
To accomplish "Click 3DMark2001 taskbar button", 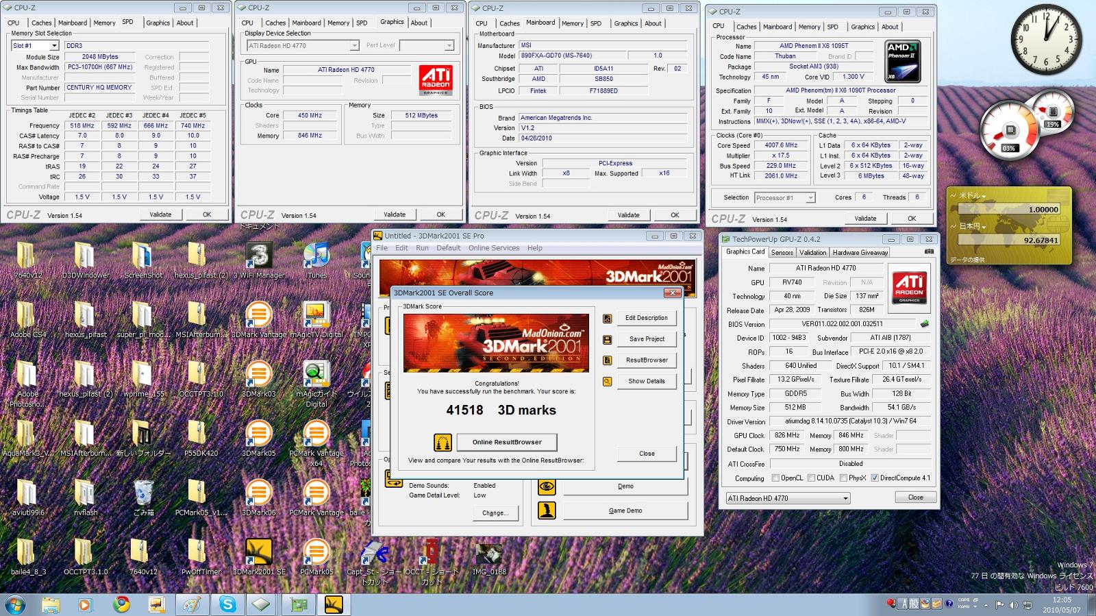I will [x=334, y=604].
